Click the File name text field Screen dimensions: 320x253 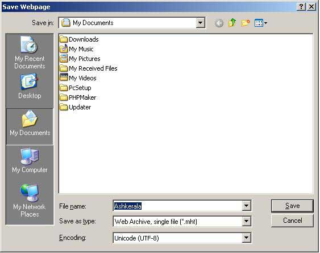click(177, 206)
